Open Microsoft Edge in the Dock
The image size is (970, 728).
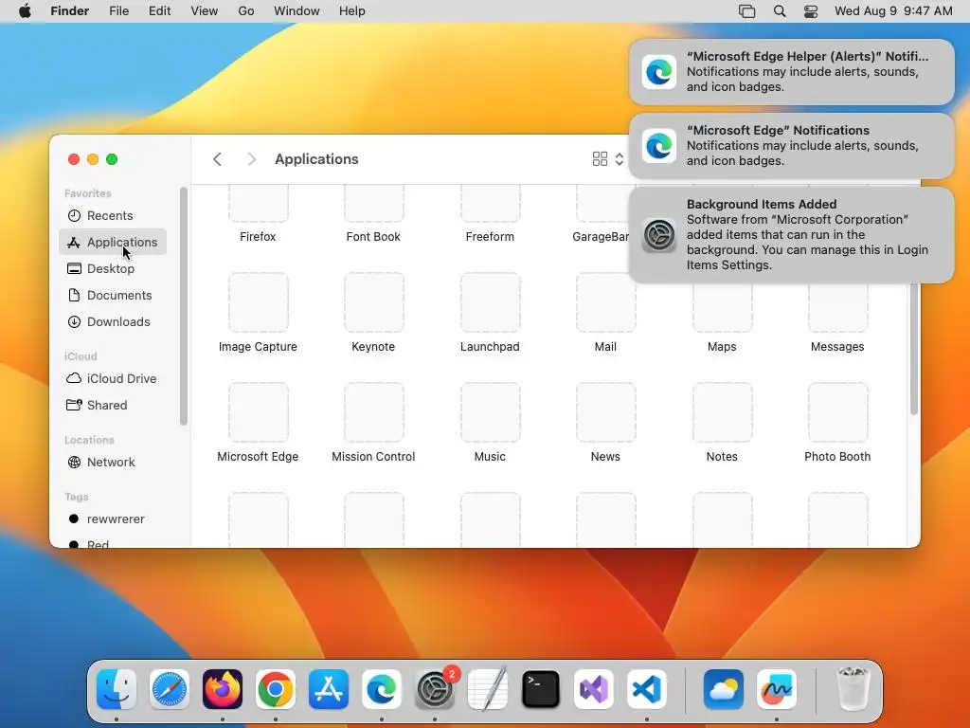click(x=382, y=689)
